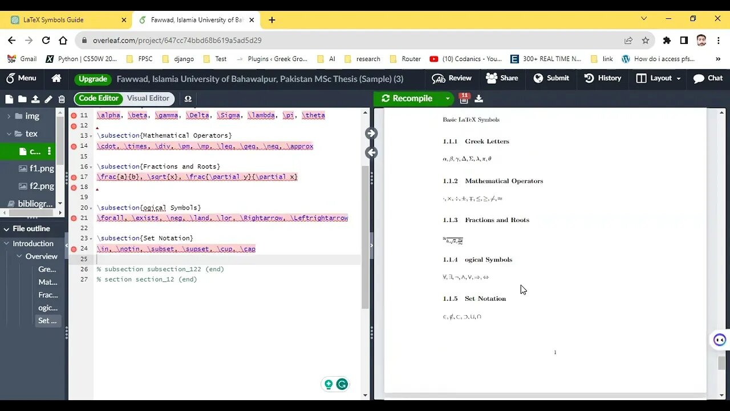
Task: Expand the img folder
Action: pos(9,116)
